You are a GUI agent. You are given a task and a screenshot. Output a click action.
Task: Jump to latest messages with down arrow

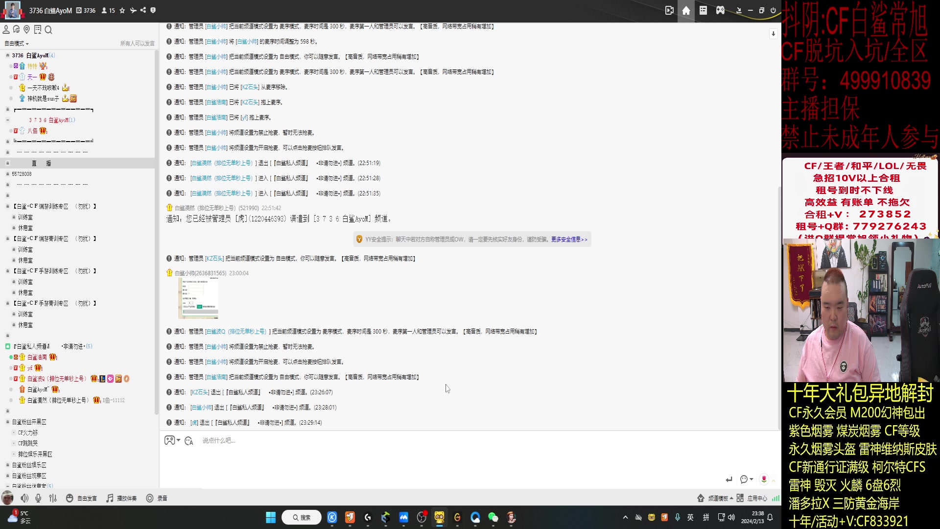pos(773,34)
